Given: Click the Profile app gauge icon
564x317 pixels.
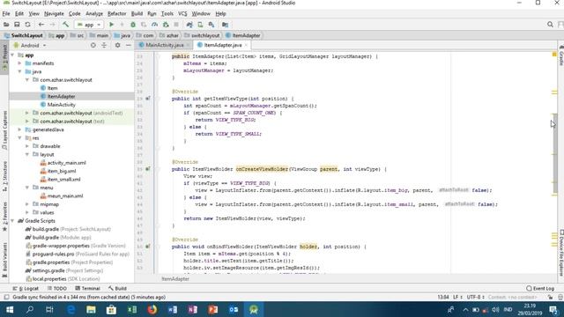Looking at the screenshot, I should 155,25.
